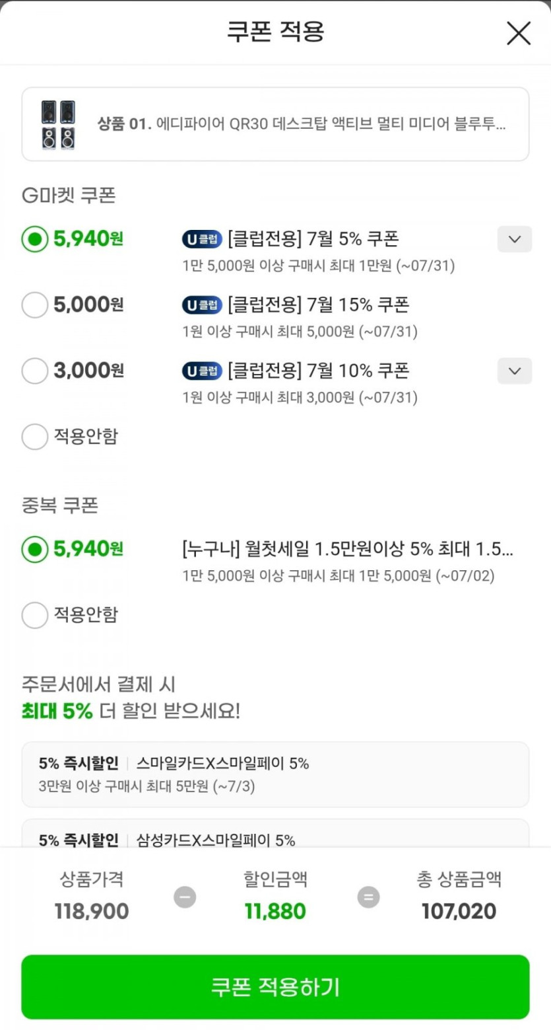Screen dimensions: 551x1030
Task: Click the equals icon before 총 상품금액
Action: (x=368, y=897)
